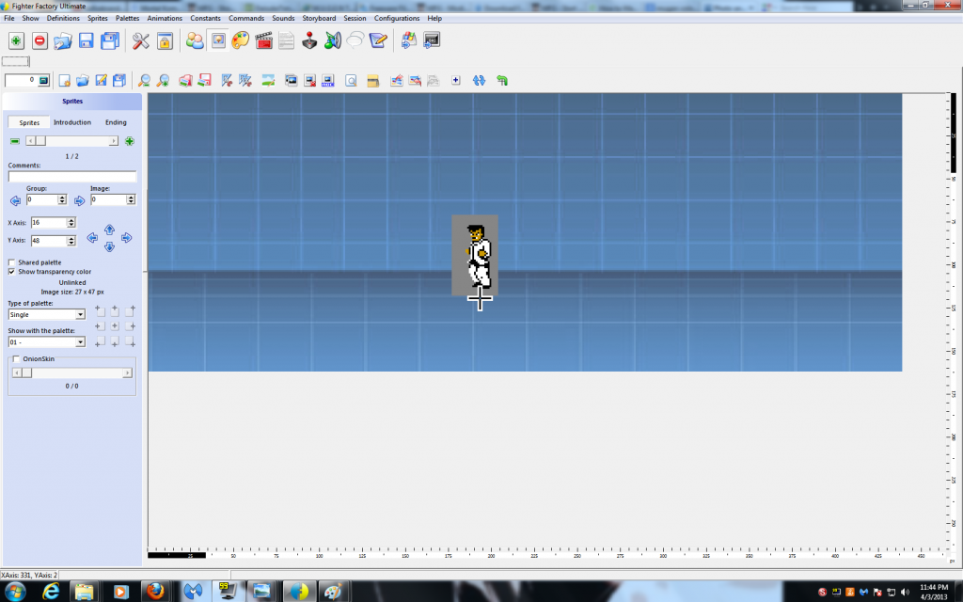Open the Animations clapperboard tool

click(x=263, y=40)
